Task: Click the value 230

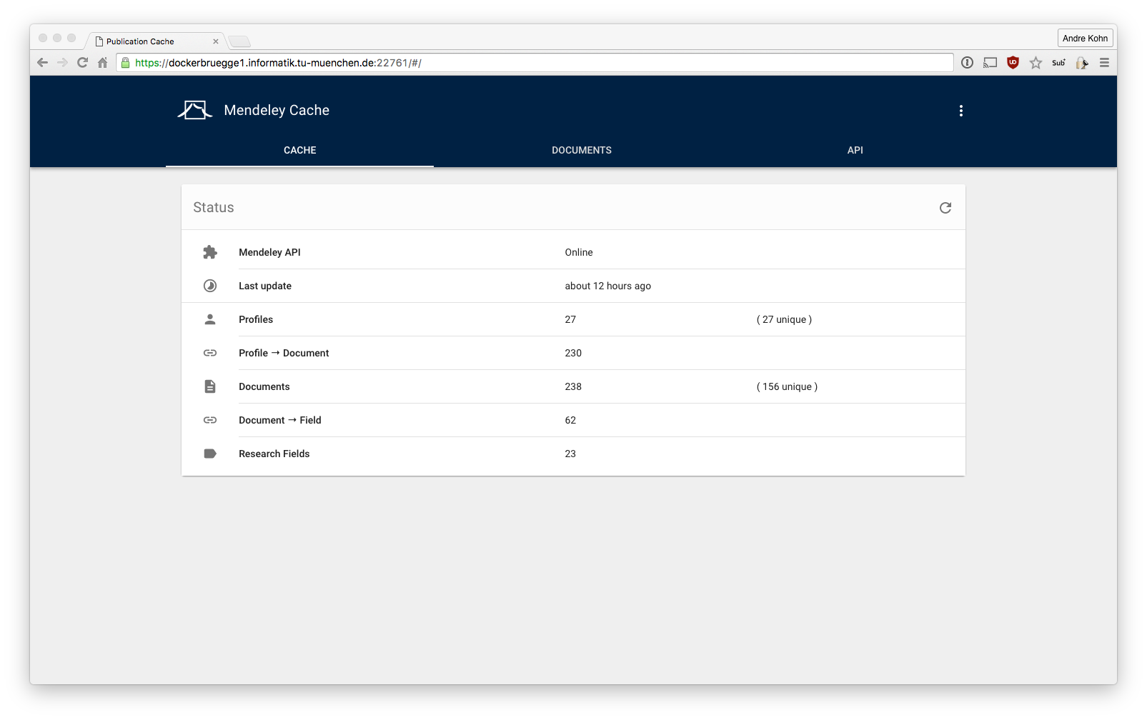Action: [573, 353]
